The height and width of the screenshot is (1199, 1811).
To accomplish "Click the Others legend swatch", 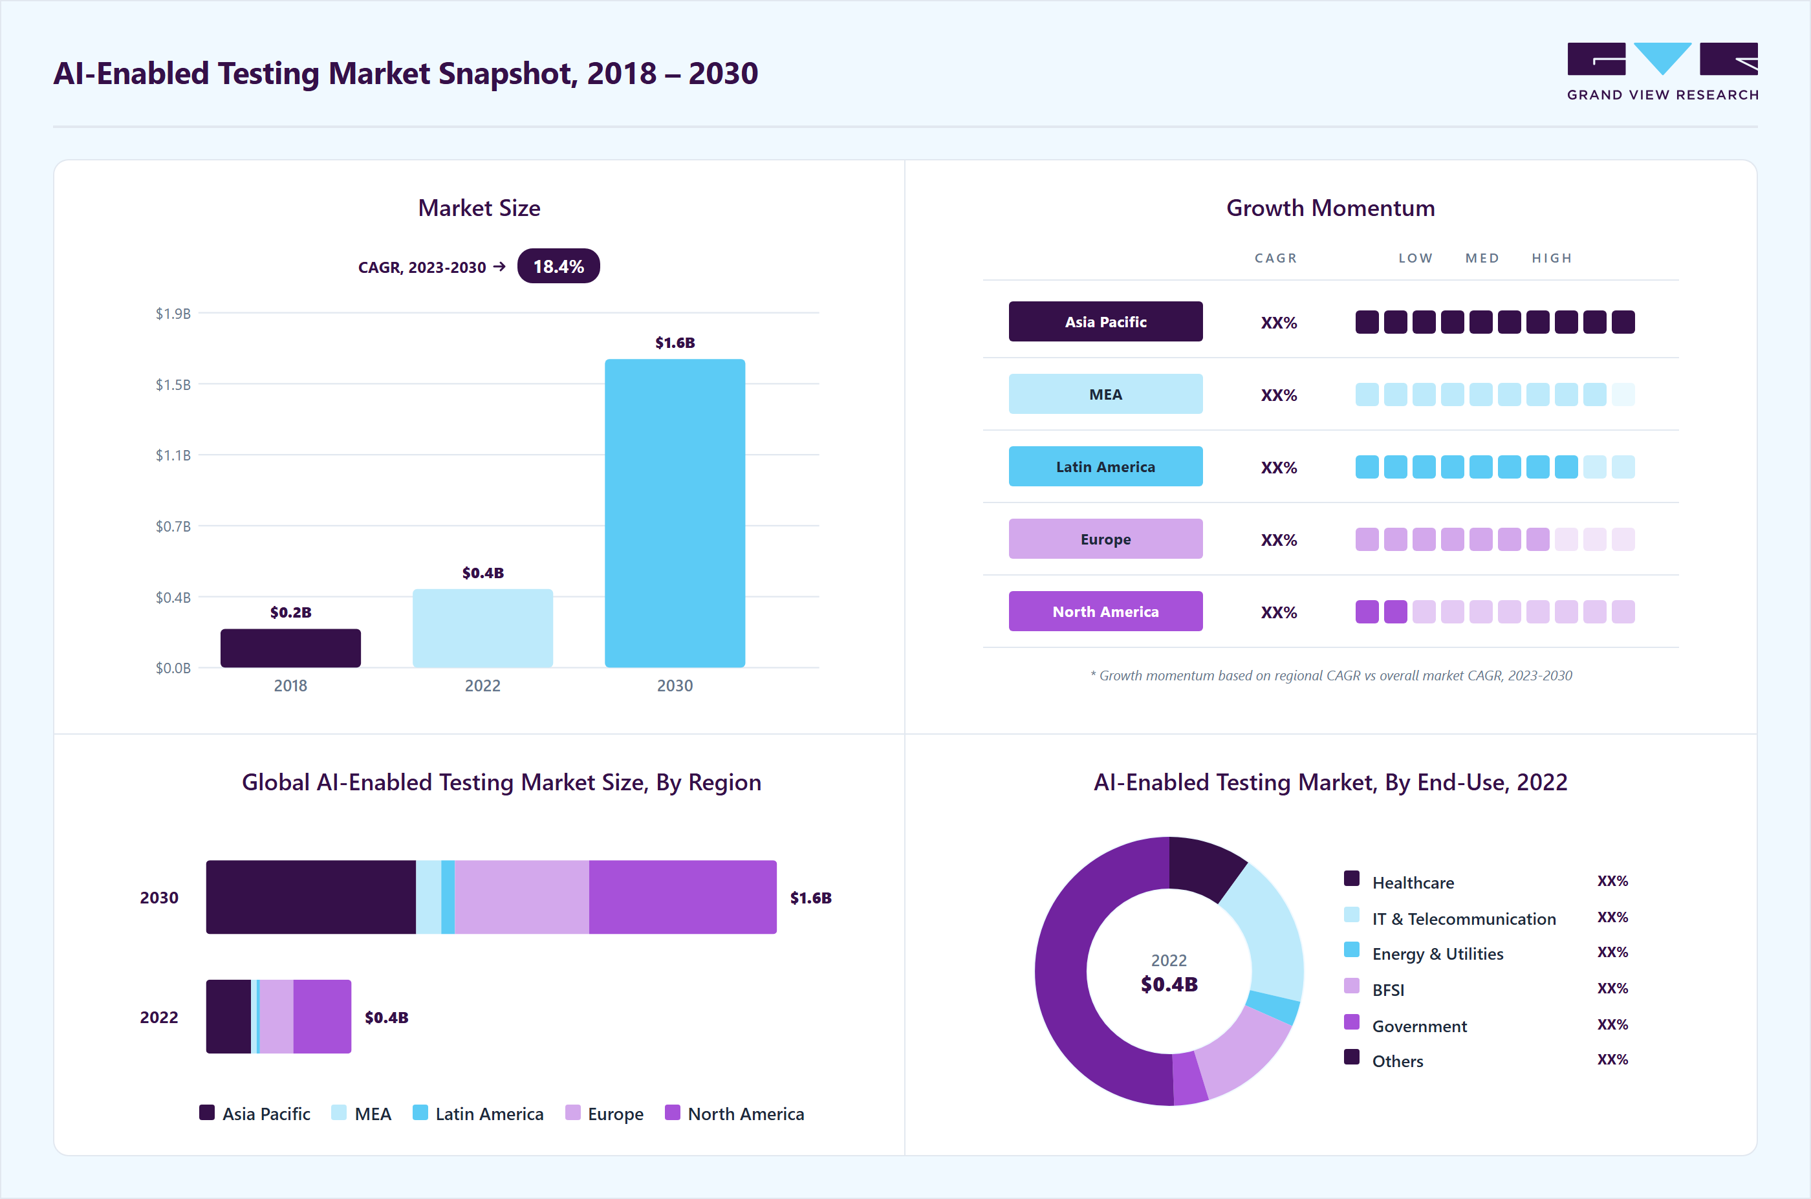I will (1351, 1057).
